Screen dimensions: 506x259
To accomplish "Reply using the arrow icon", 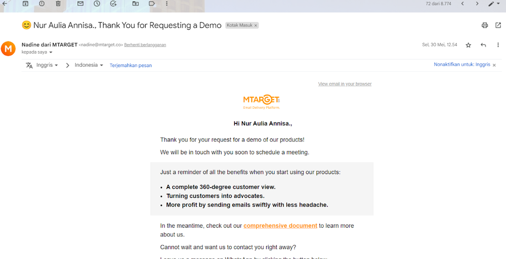I will [483, 45].
